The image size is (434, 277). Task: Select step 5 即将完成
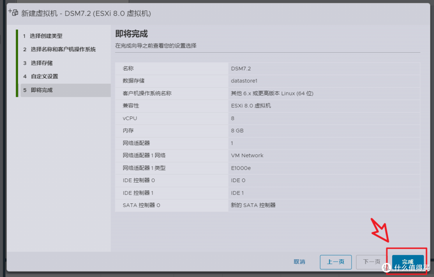coord(66,90)
